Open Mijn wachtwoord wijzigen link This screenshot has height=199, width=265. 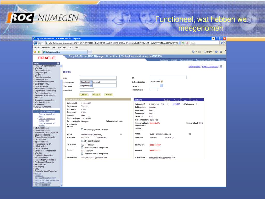45,178
